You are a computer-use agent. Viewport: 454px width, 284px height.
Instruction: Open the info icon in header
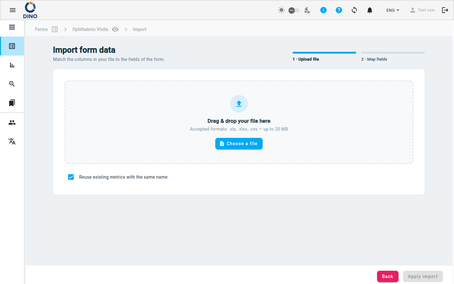point(323,10)
